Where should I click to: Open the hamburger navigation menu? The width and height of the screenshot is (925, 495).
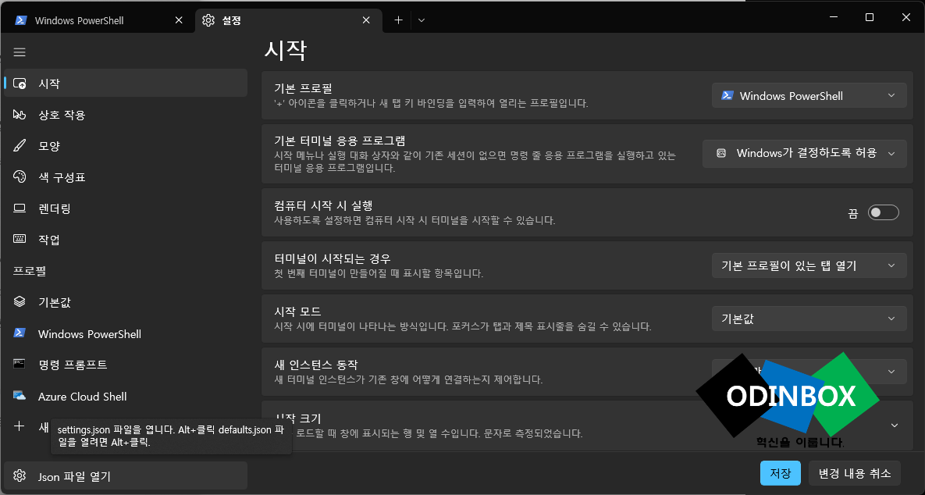20,52
